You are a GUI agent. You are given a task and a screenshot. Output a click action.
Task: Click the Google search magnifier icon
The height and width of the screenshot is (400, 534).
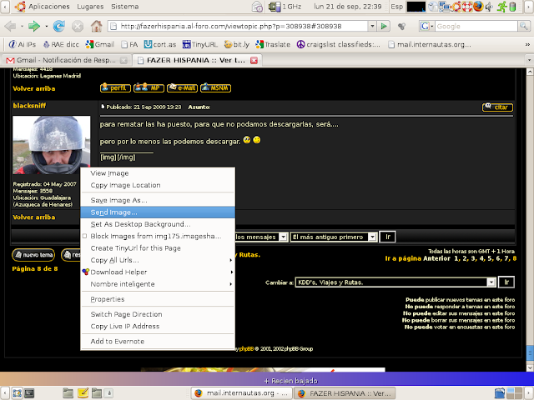[x=523, y=26]
